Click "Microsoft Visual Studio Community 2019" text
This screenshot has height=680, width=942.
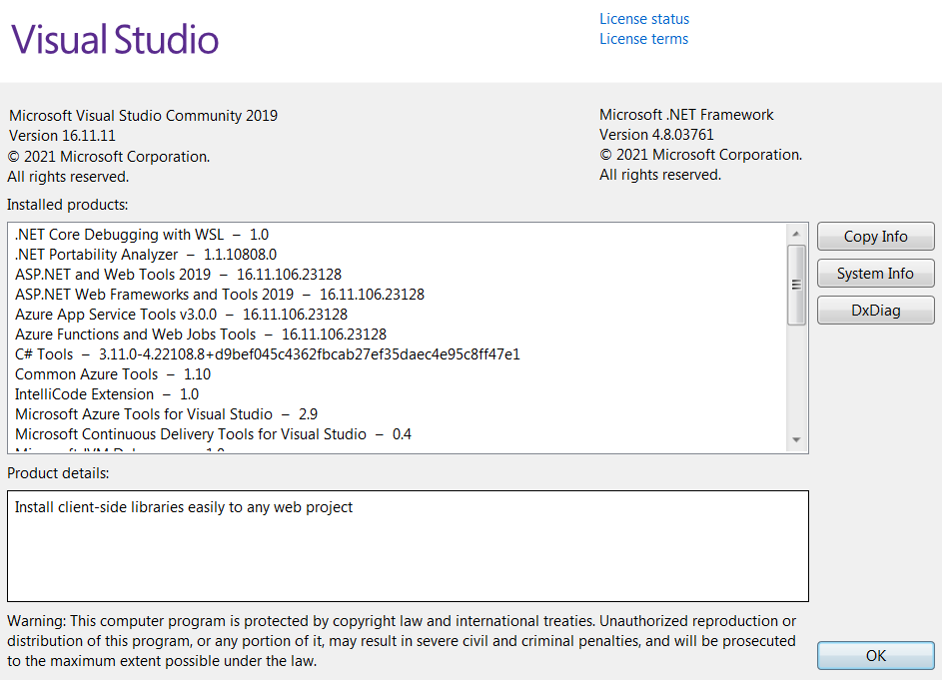(x=143, y=116)
